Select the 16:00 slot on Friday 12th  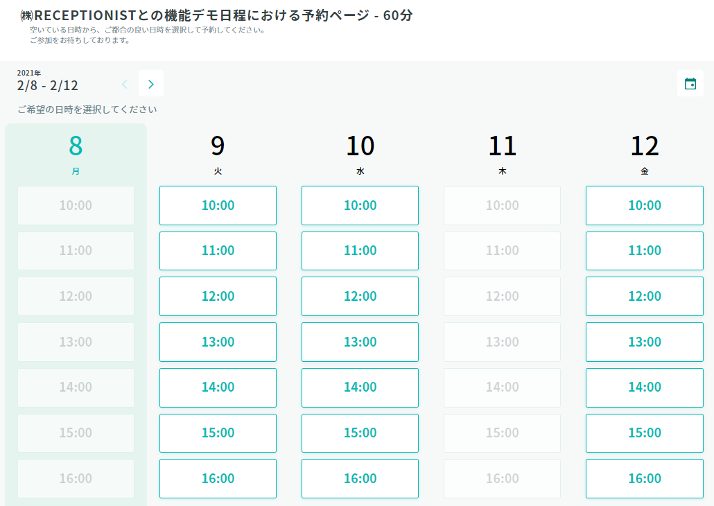pos(644,478)
